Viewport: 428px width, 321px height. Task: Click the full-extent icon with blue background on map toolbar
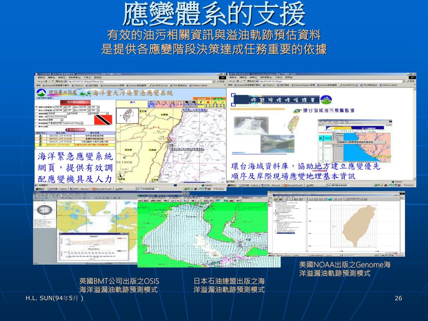coord(151,104)
